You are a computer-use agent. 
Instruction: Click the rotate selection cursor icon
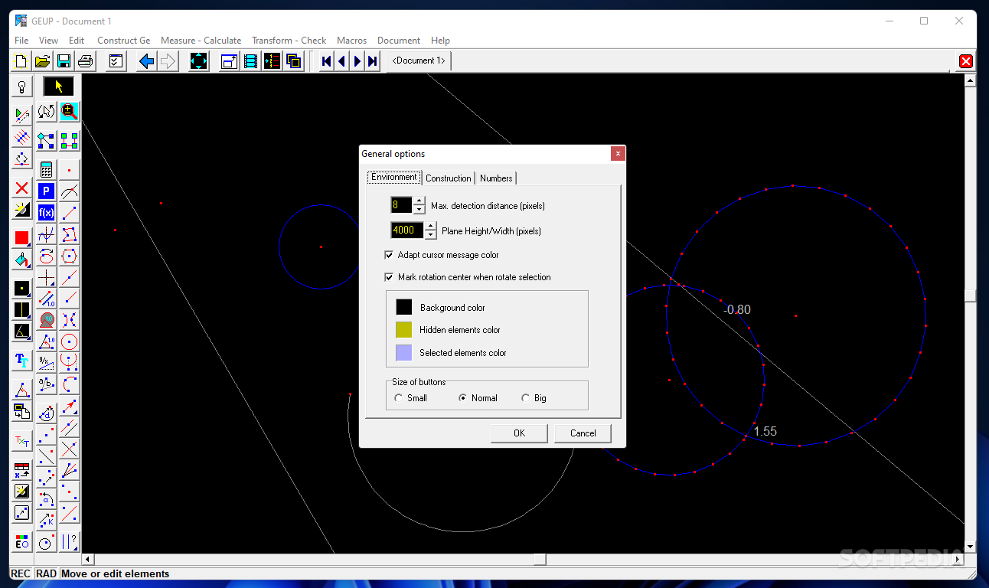(x=46, y=112)
